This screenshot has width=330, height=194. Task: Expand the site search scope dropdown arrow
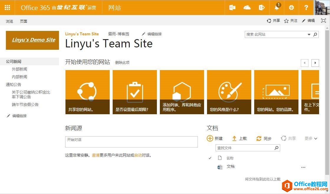(x=309, y=34)
